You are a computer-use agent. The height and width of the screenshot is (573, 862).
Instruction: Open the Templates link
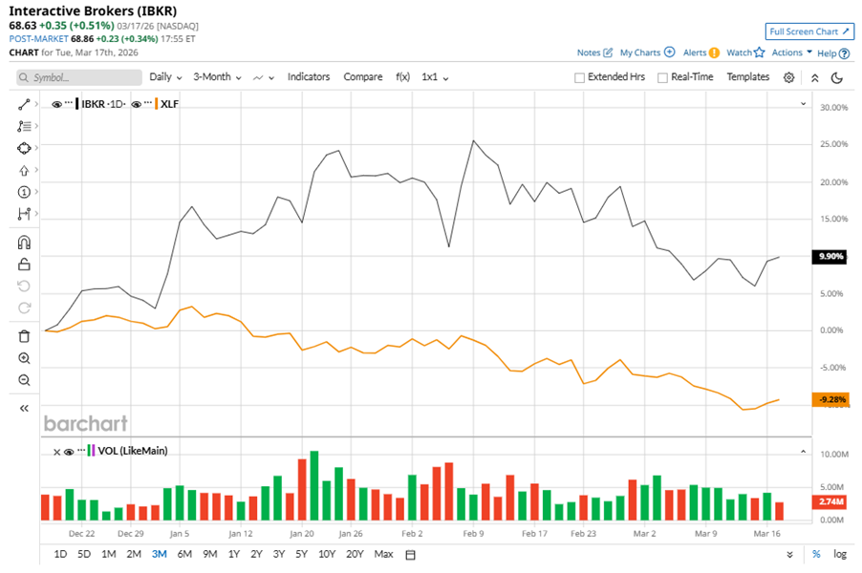click(x=747, y=77)
